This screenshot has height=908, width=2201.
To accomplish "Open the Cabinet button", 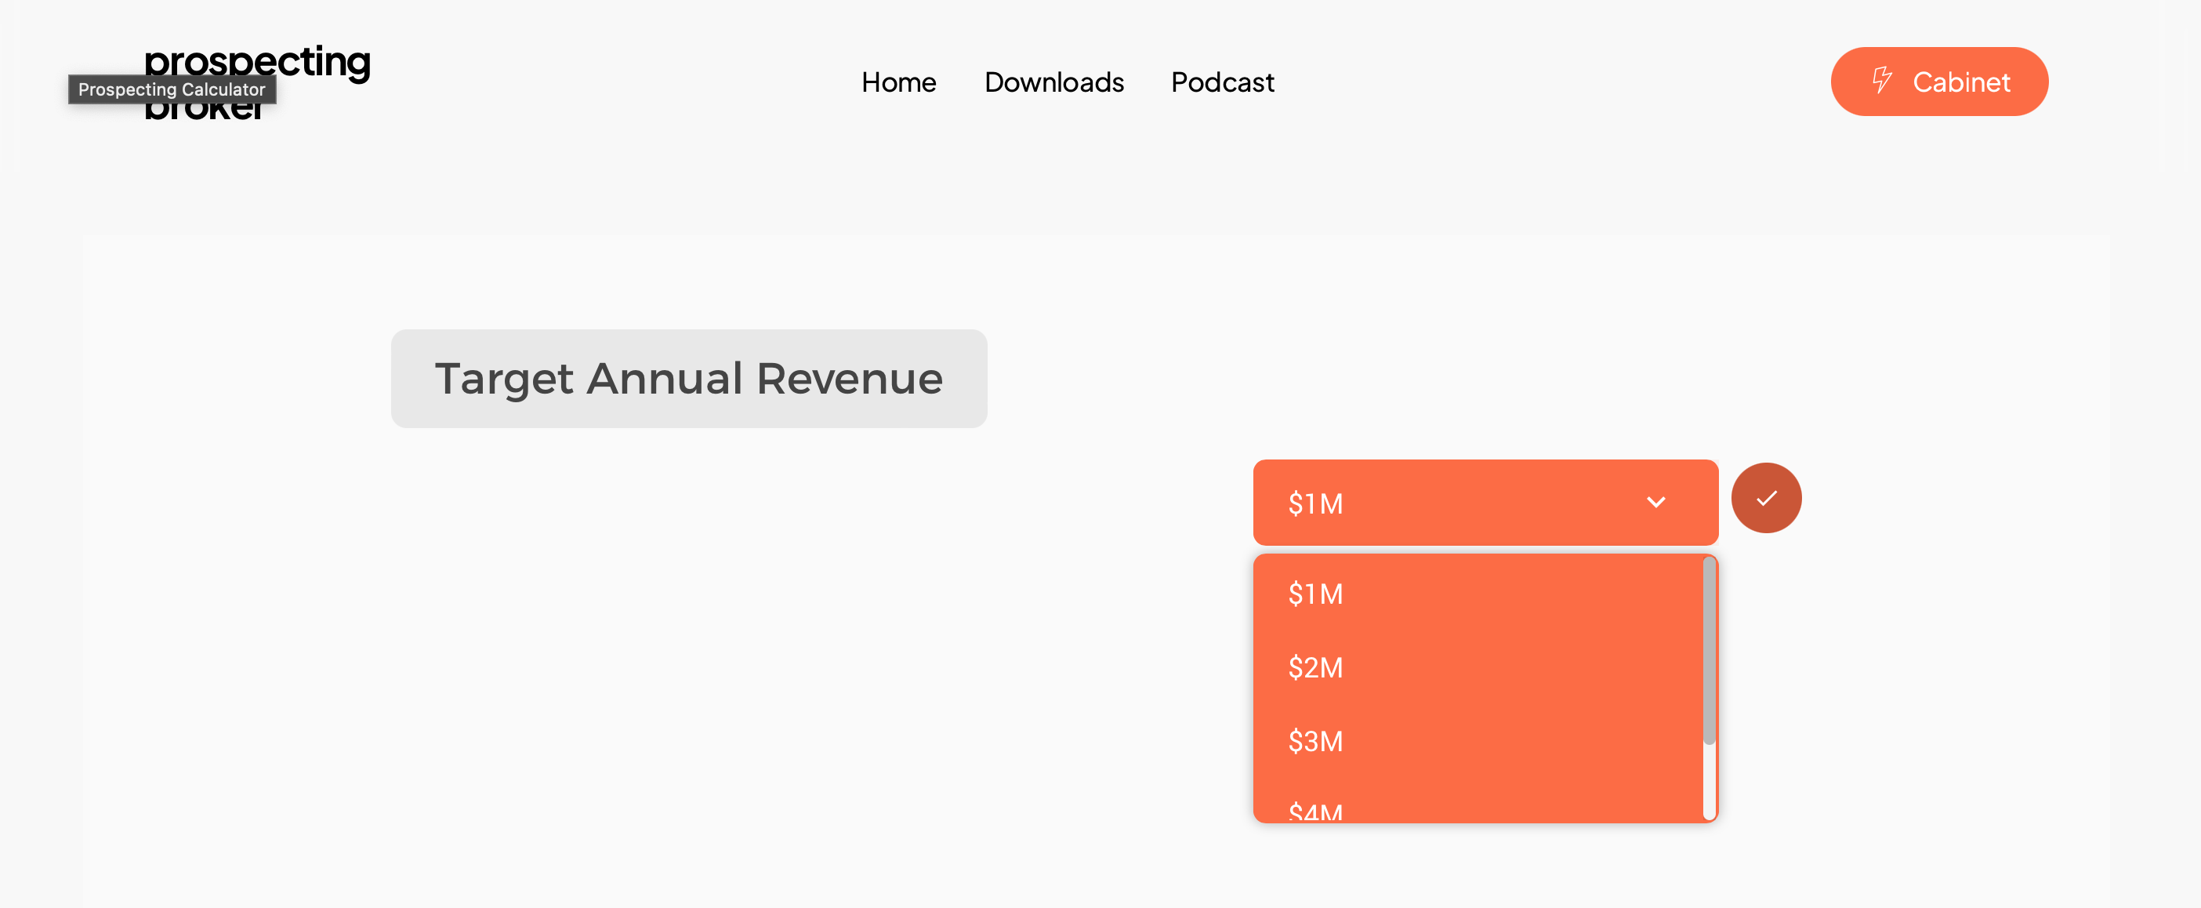I will [x=1938, y=82].
